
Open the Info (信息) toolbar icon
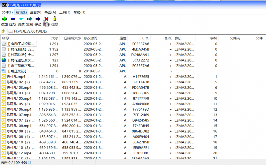click(x=55, y=19)
